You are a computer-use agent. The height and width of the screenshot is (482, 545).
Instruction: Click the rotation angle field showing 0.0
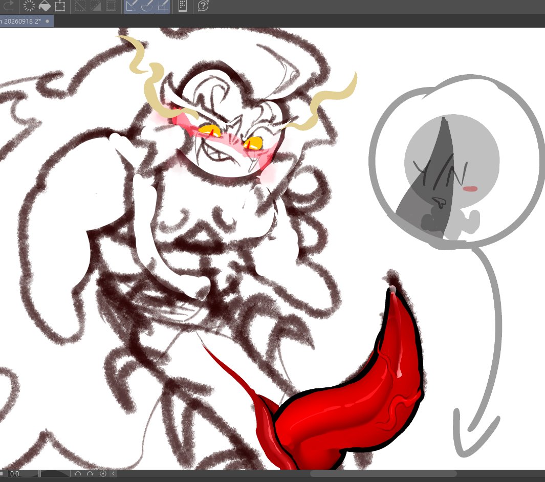tap(14, 474)
